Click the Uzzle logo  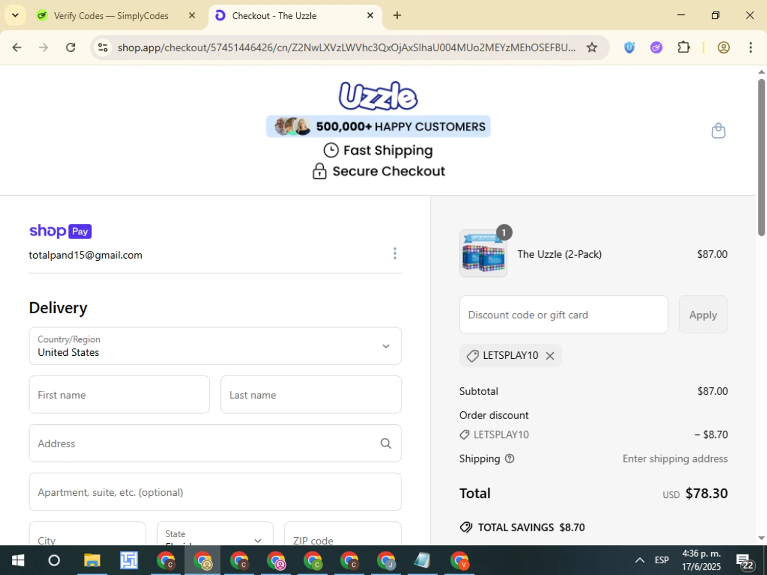coord(378,96)
